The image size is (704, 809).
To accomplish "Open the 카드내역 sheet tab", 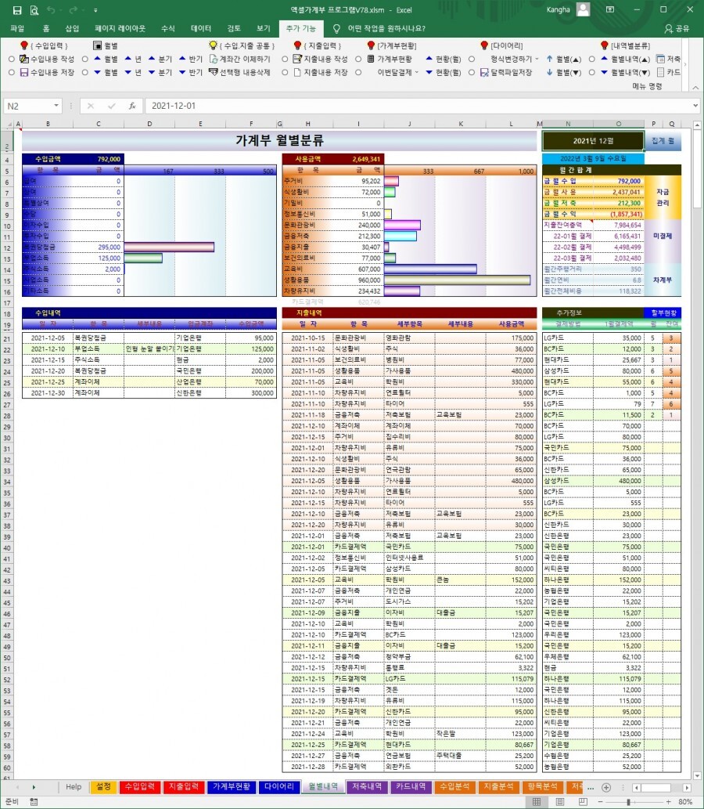I will tap(411, 787).
